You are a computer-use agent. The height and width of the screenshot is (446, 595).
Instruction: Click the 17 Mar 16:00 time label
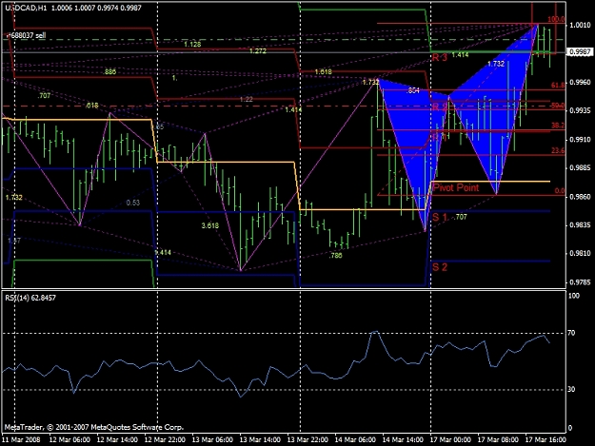coord(545,440)
